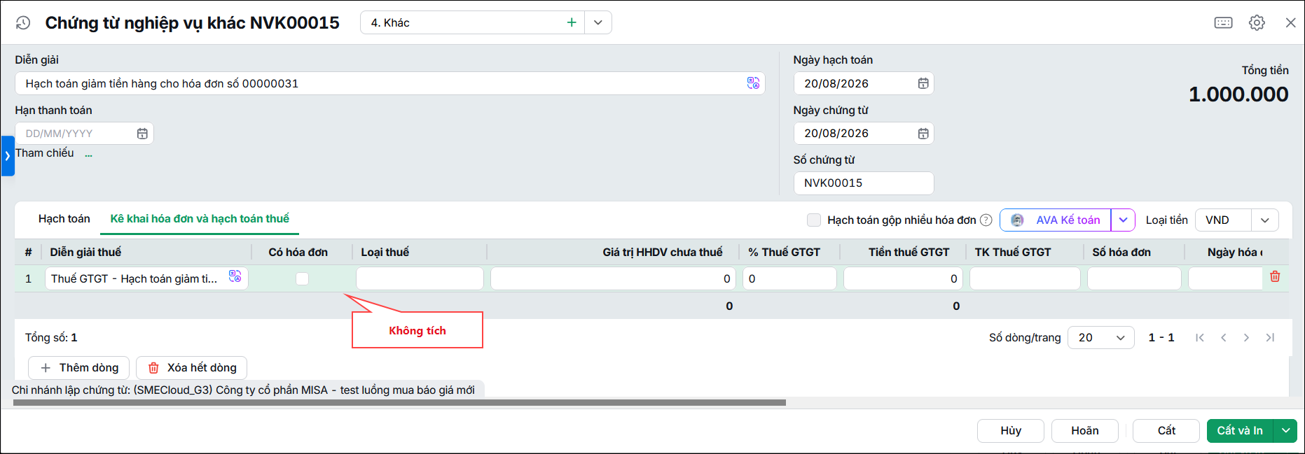Viewport: 1305px width, 454px height.
Task: Click the Số chứng từ NVK00015 field
Action: point(864,183)
